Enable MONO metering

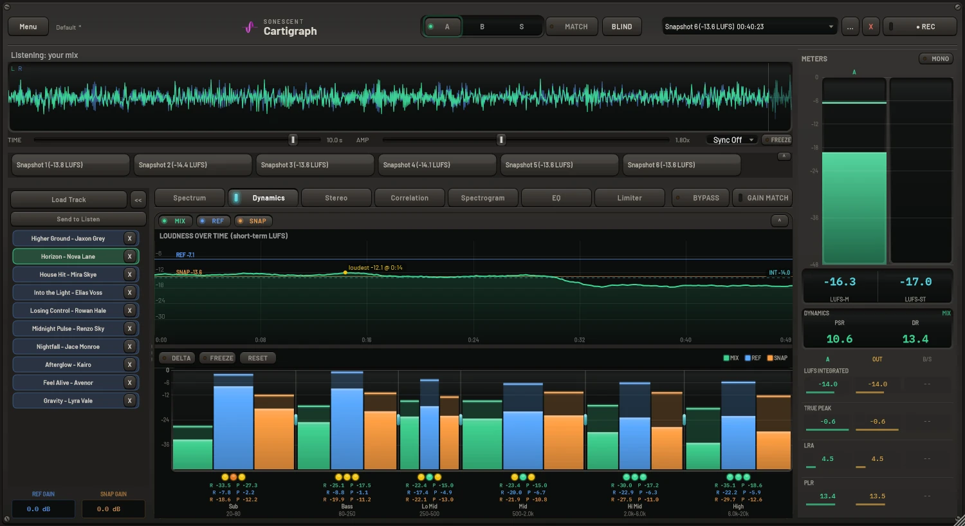click(935, 59)
